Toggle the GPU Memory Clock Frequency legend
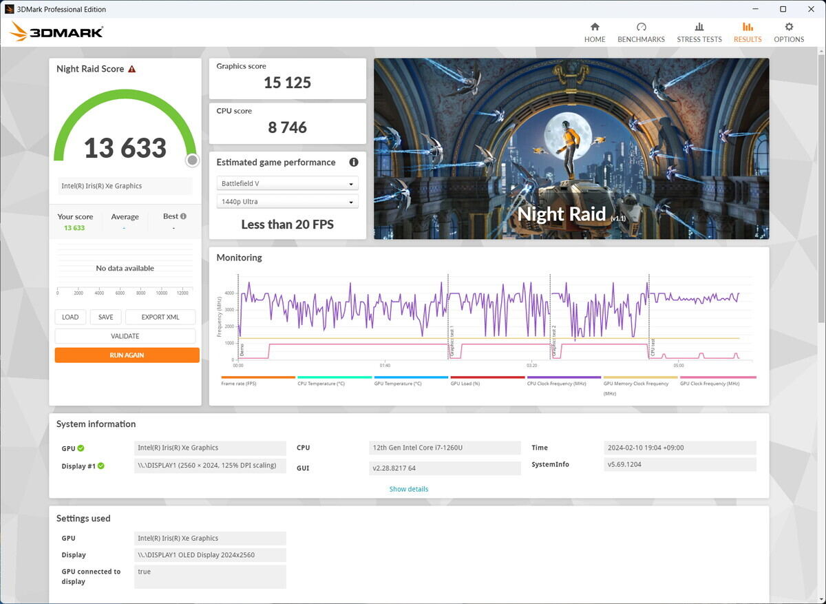826x604 pixels. [639, 385]
